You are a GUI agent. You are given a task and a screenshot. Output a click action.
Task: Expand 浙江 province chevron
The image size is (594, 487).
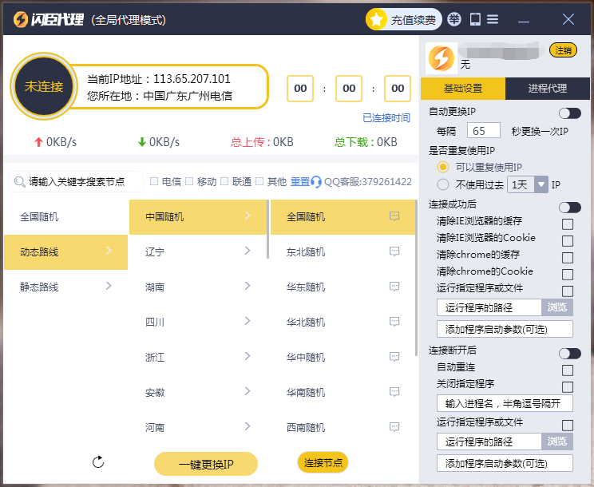click(247, 356)
